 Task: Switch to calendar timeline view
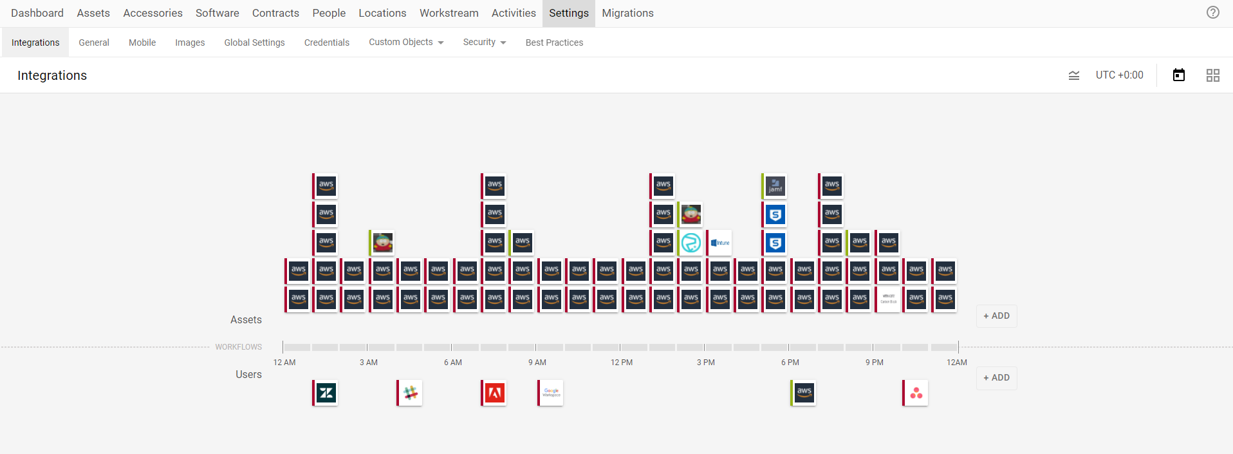[x=1178, y=75]
